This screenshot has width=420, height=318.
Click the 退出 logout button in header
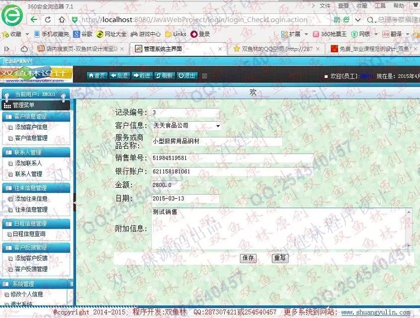pos(187,76)
